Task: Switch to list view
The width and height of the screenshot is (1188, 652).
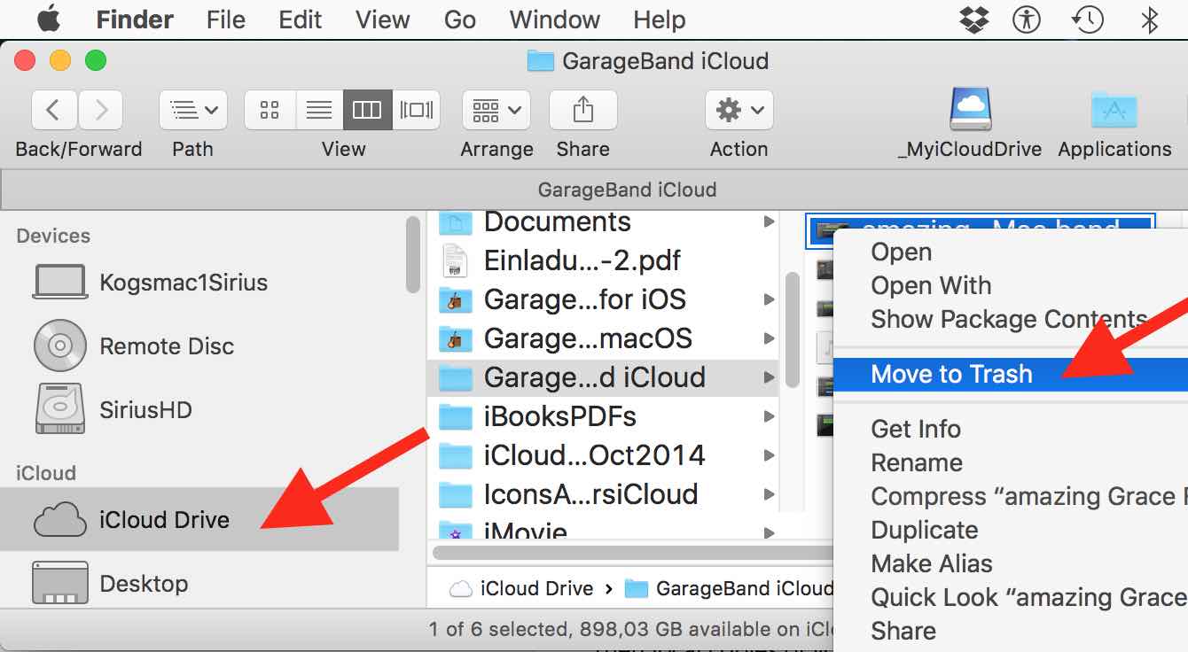Action: [x=318, y=110]
